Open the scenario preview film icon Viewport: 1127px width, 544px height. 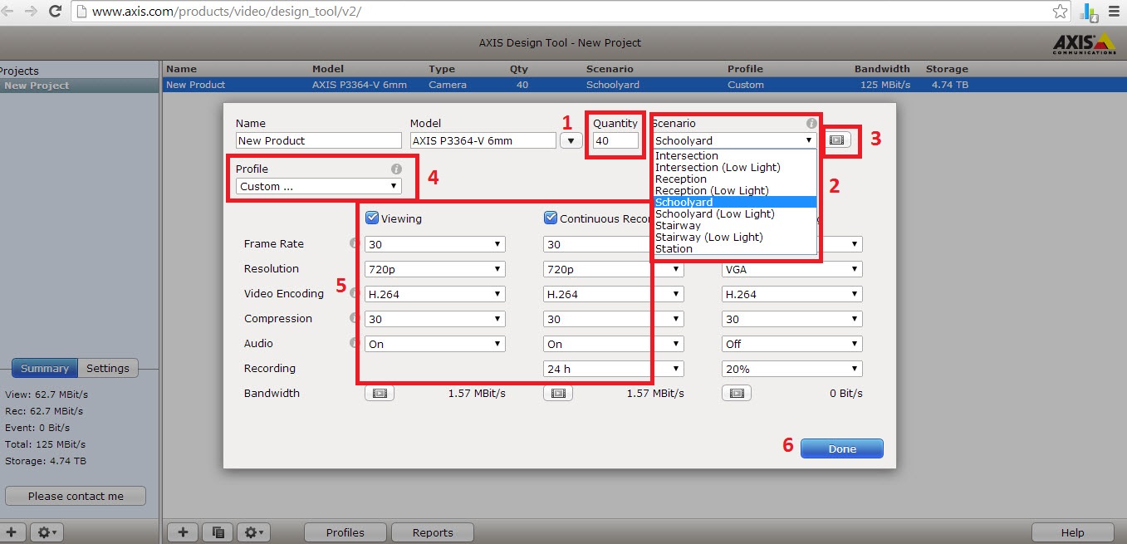pos(836,140)
